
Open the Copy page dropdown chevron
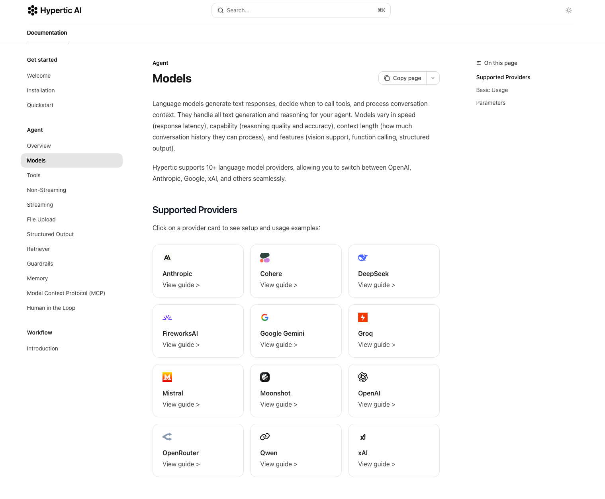[x=433, y=78]
